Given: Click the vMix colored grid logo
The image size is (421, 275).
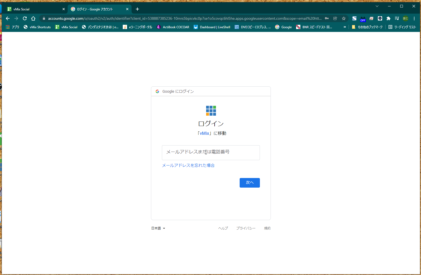Looking at the screenshot, I should point(211,111).
